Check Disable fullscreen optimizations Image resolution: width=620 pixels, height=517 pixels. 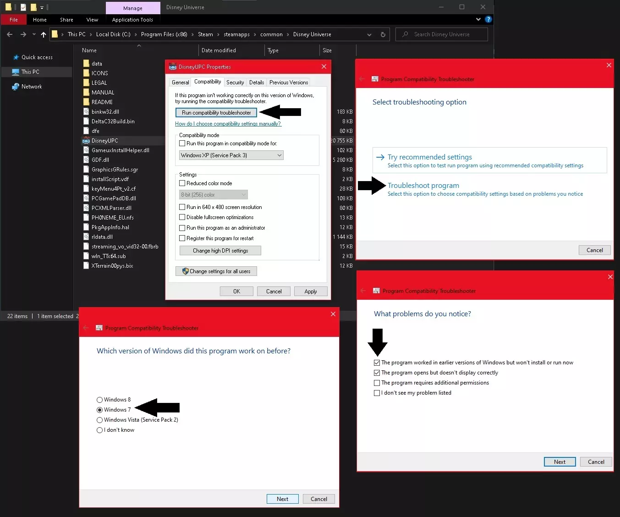(x=182, y=217)
